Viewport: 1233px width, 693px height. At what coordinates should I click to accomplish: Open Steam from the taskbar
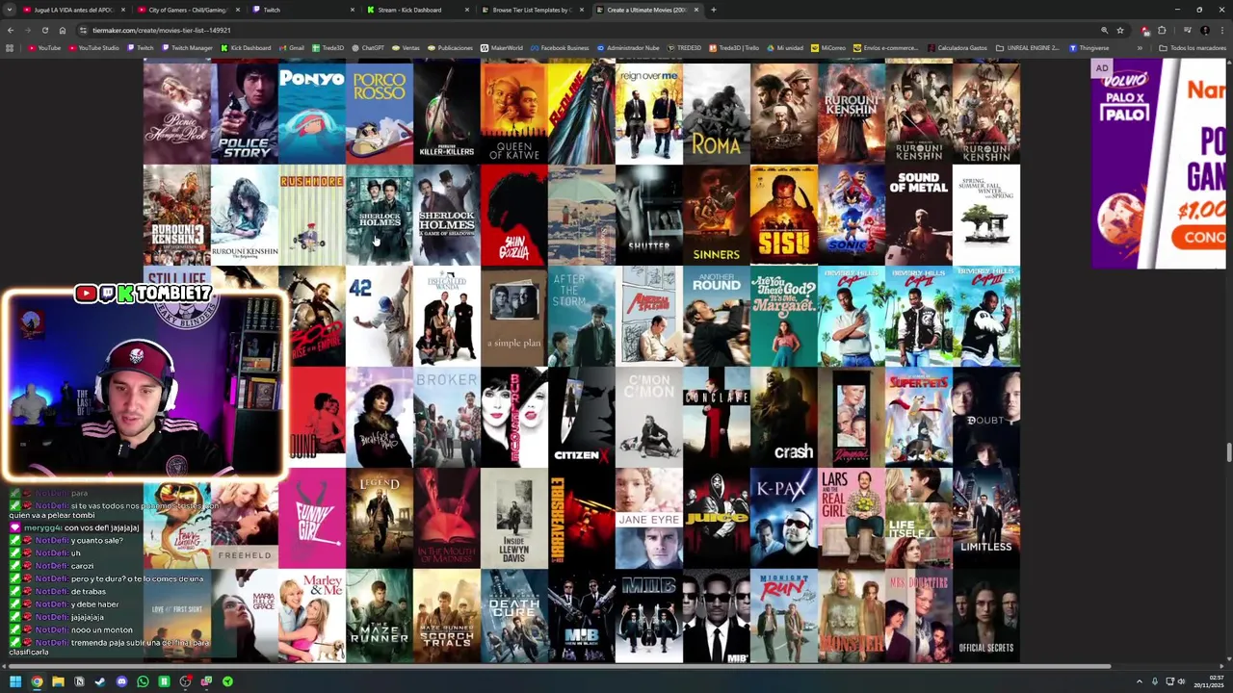click(x=100, y=681)
